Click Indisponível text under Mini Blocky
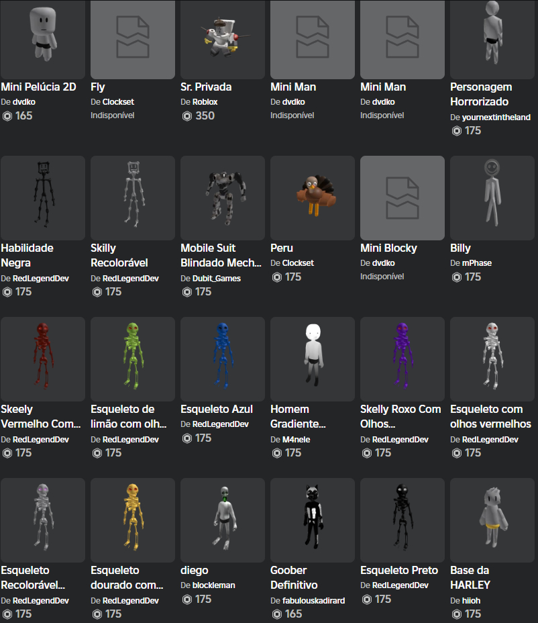The image size is (538, 623). [382, 276]
